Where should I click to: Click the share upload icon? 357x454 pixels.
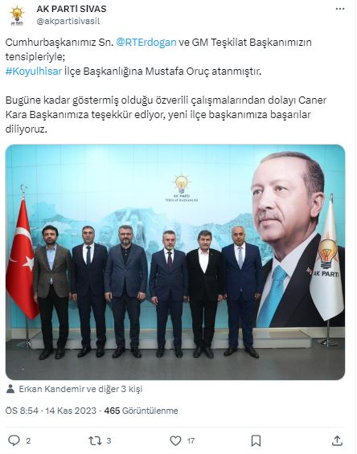(x=337, y=440)
